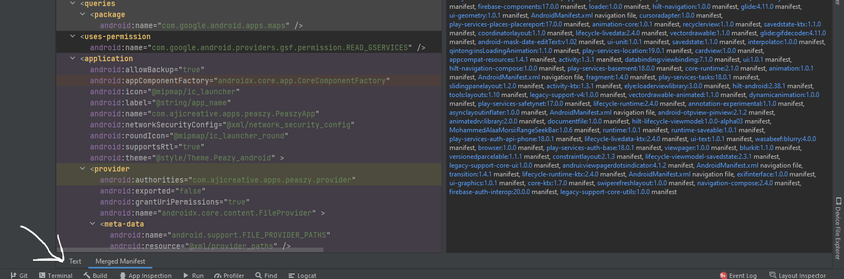Screen dimensions: 844x279
Task: Select the PeaszyApp name attribute line
Action: [205, 114]
